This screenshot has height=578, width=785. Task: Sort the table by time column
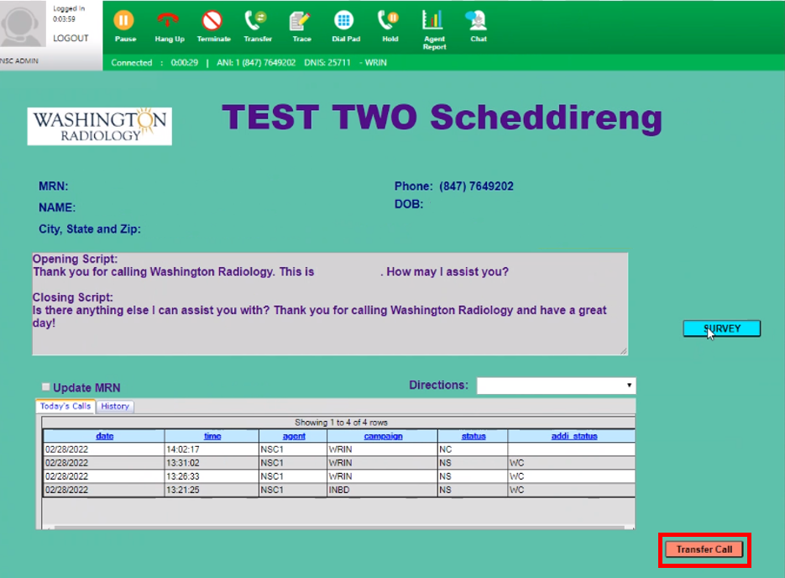[212, 436]
